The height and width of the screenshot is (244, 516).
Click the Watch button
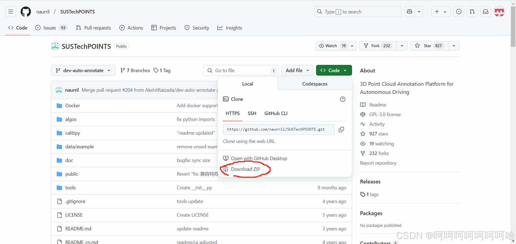[x=336, y=46]
